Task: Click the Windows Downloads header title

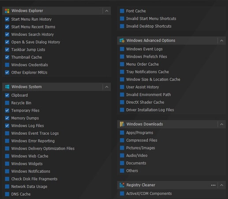Action: coord(145,124)
